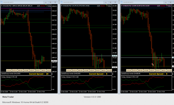Click the red arrow marker on XAGEUR chart
This screenshot has height=105, width=174.
(153, 64)
